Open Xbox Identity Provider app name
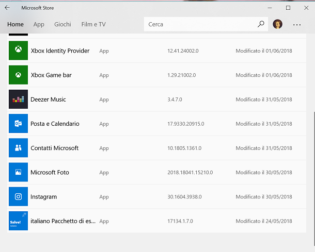The height and width of the screenshot is (252, 315). tap(60, 51)
